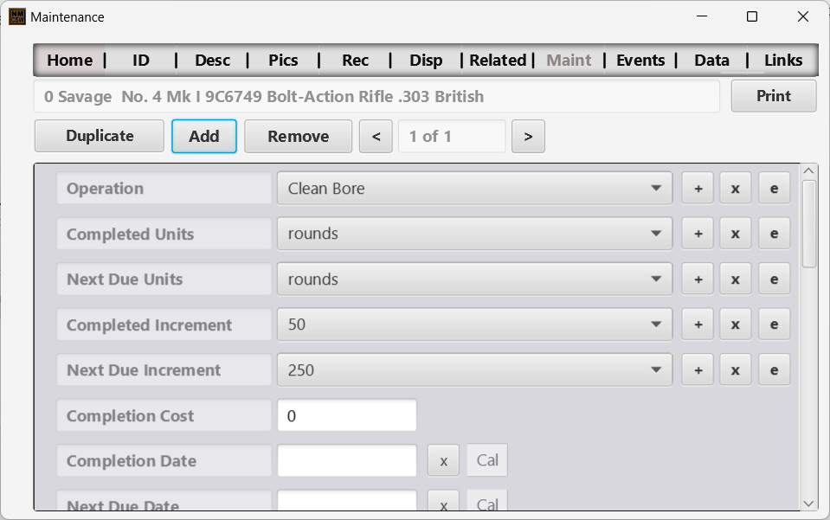Switch to the Desc tab
The width and height of the screenshot is (830, 520).
212,61
